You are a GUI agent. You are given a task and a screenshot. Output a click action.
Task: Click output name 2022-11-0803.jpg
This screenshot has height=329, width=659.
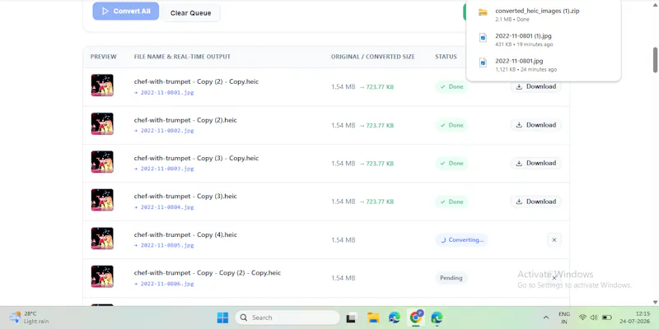click(167, 169)
